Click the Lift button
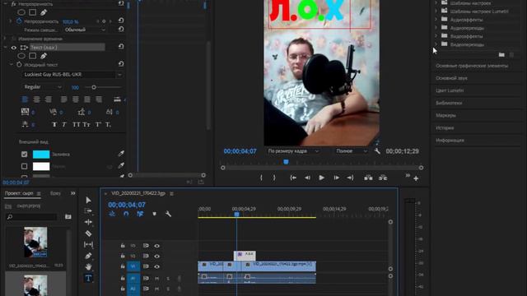 click(x=368, y=178)
